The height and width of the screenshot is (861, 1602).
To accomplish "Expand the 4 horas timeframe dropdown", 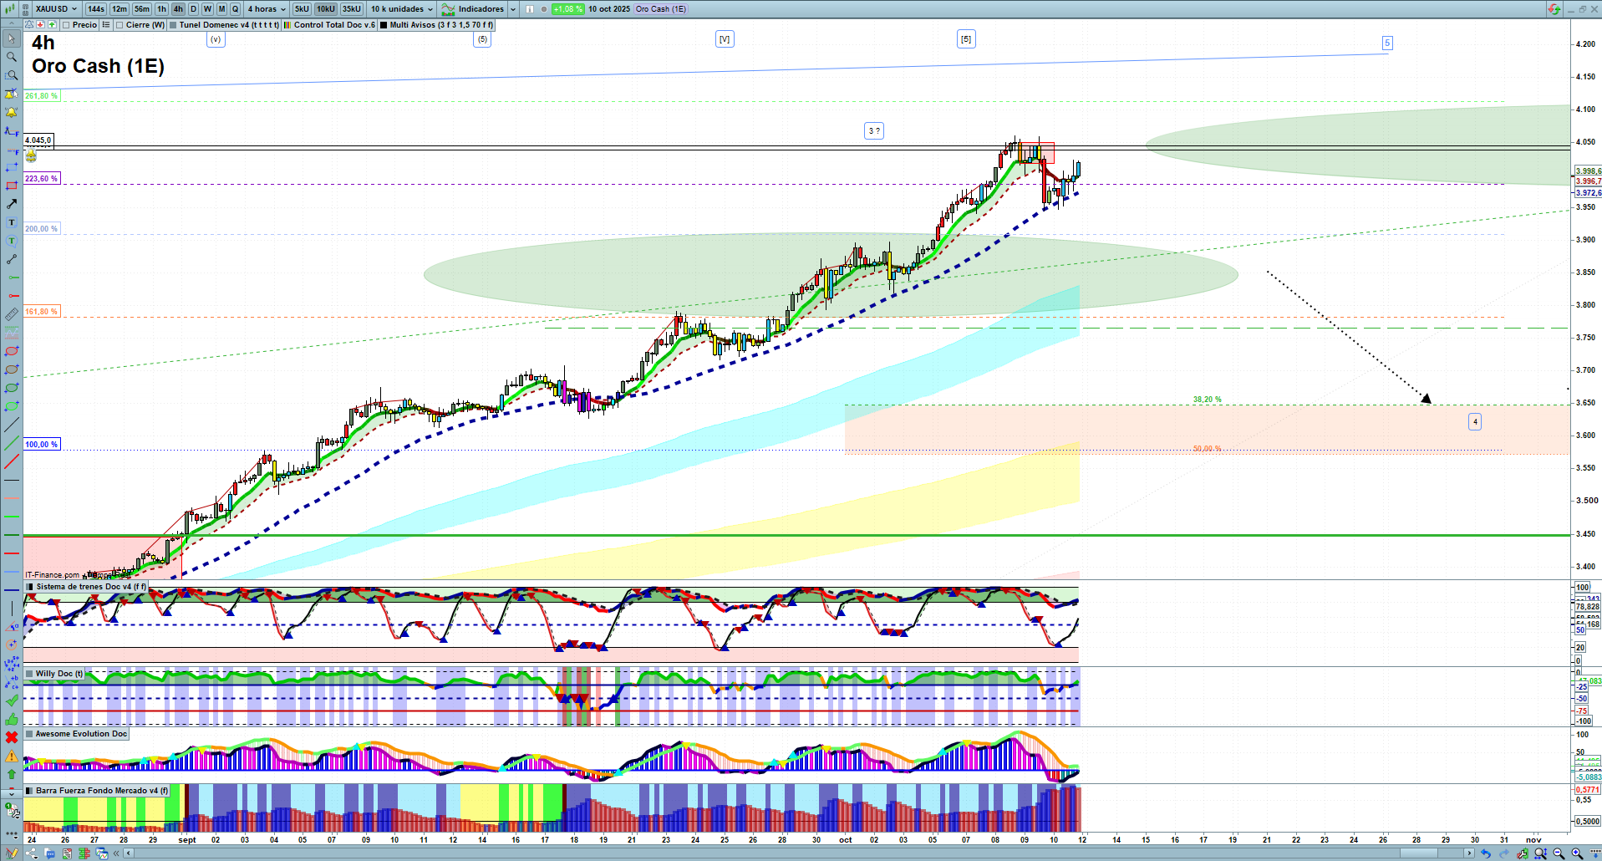I will click(x=266, y=9).
